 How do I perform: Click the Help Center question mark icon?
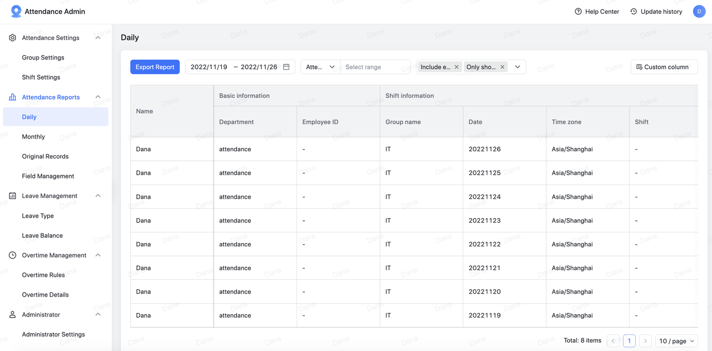[x=578, y=12]
